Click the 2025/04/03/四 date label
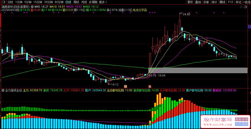 pos(10,10)
